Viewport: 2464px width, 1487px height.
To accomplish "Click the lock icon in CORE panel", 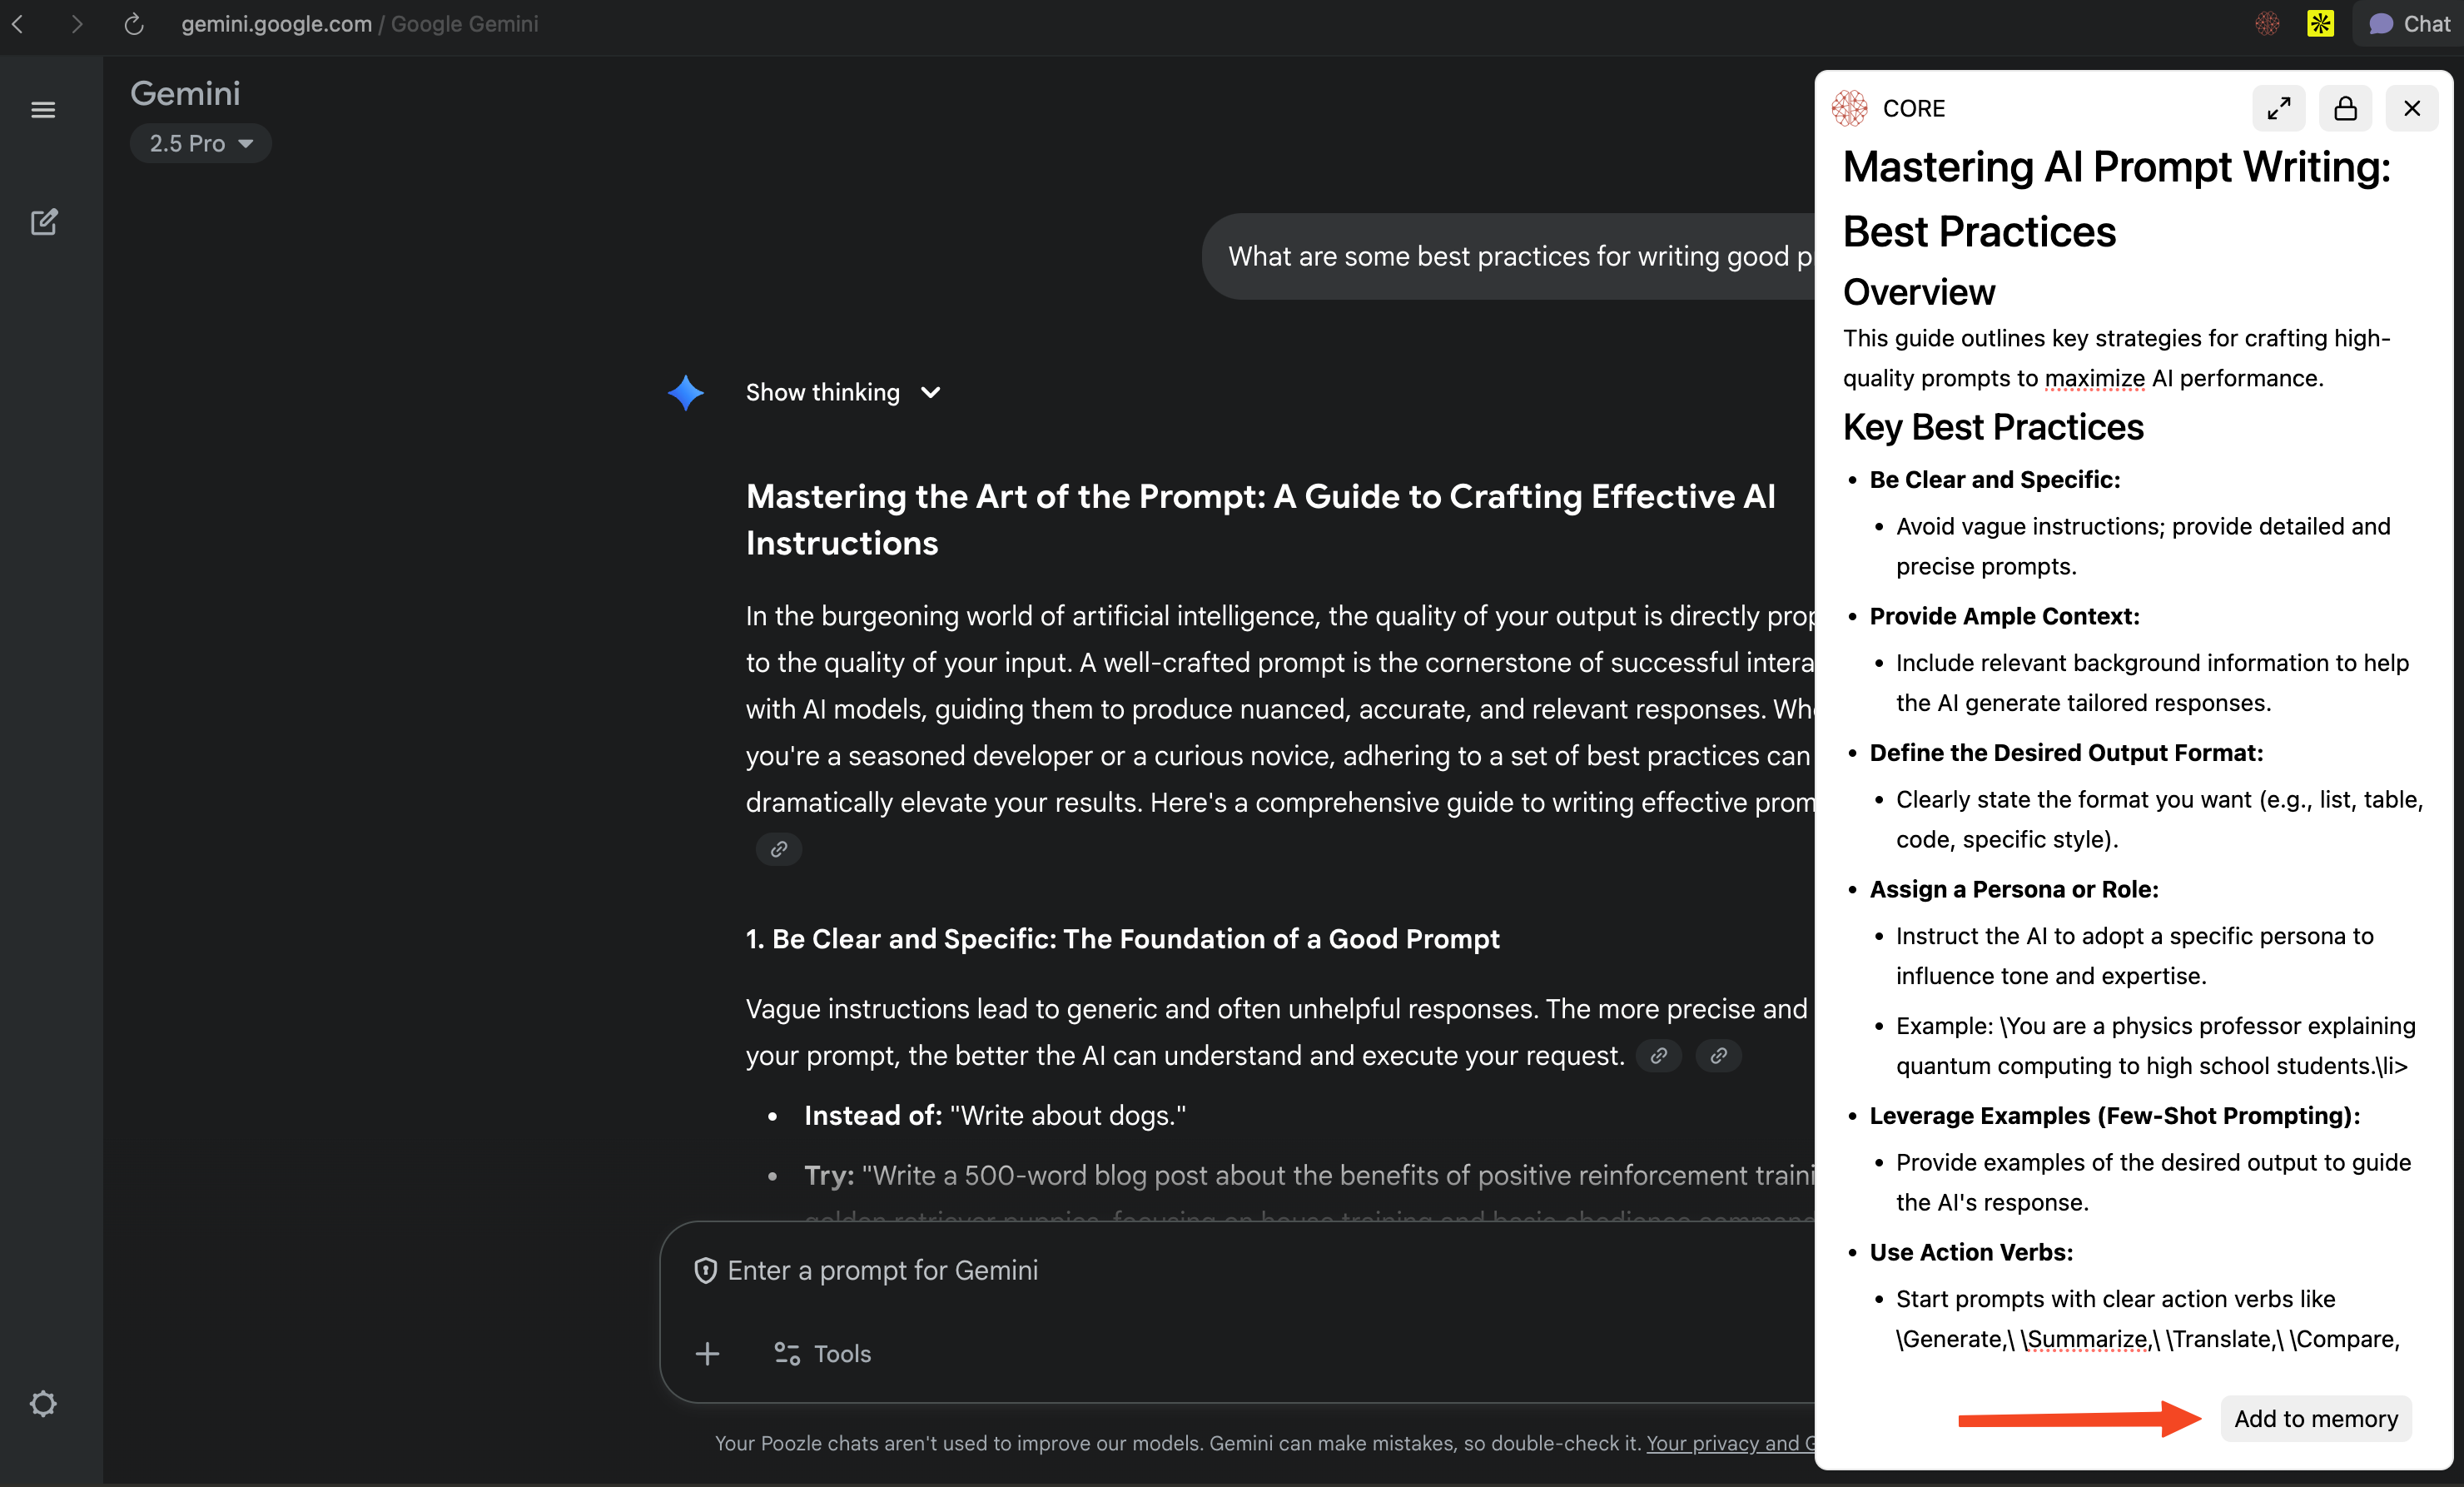I will (x=2345, y=108).
